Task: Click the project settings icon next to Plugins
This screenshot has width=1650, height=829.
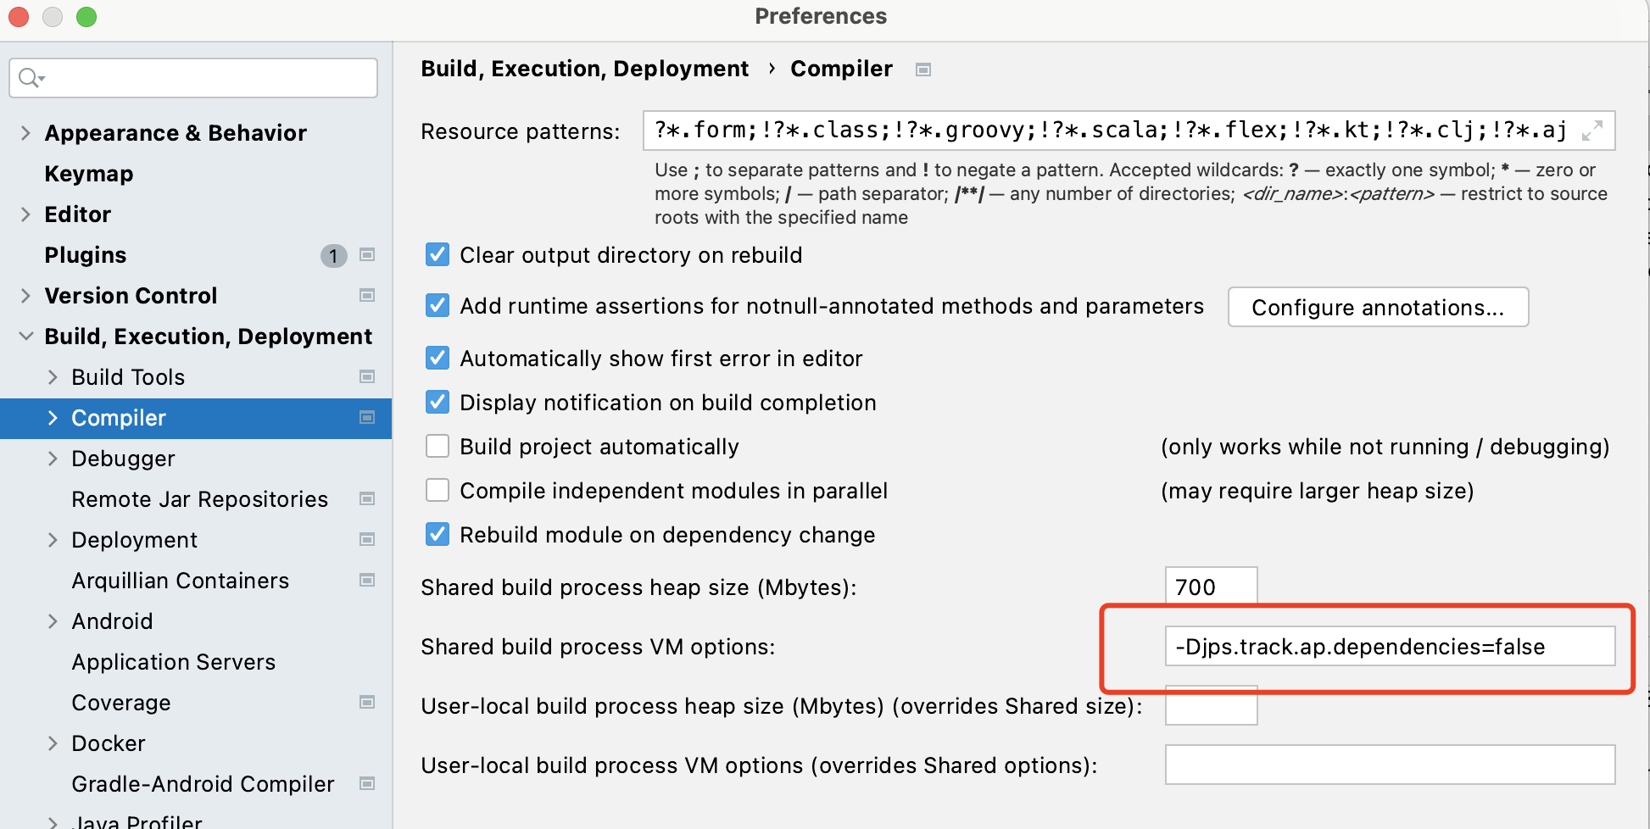Action: point(367,254)
